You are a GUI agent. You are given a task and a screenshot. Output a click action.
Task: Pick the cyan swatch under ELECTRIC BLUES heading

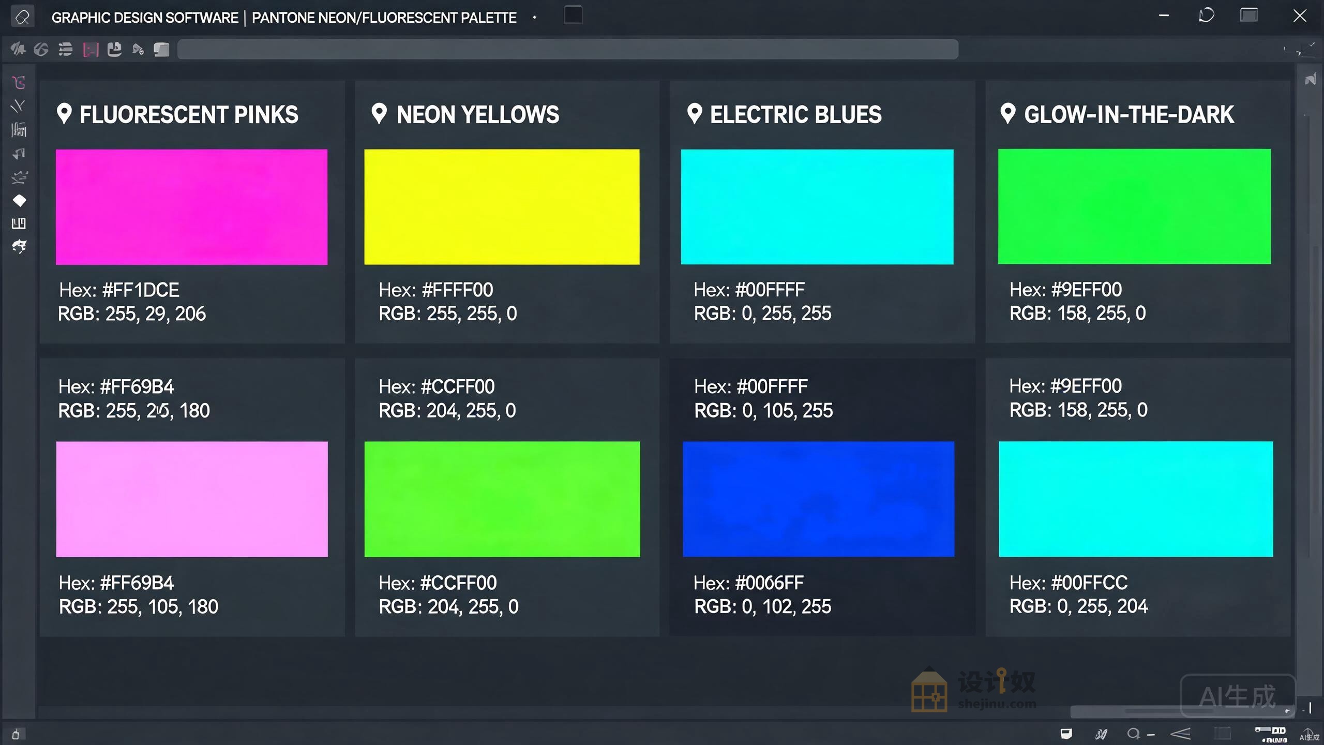[817, 207]
